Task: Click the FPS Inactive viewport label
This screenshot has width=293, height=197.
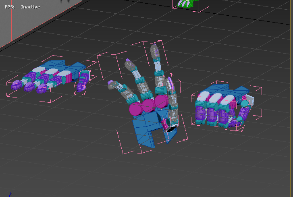Action: [22, 7]
